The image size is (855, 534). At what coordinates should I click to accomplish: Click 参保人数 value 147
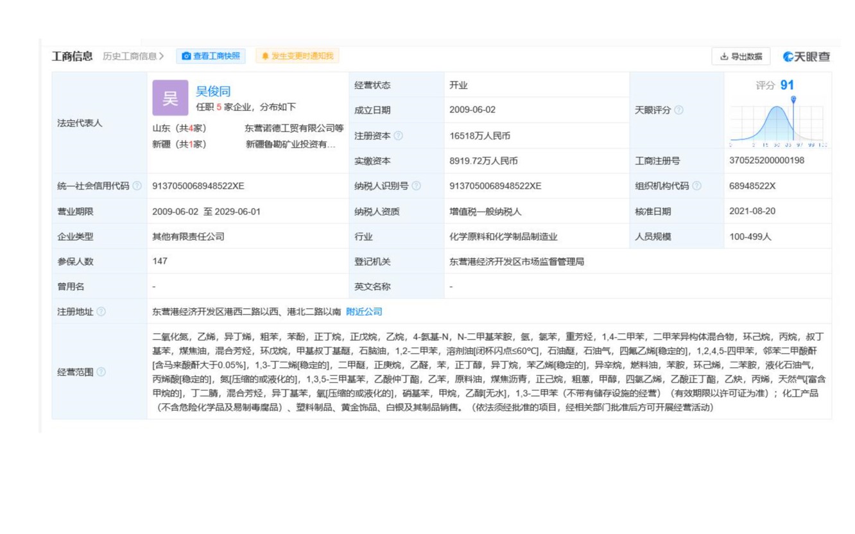pyautogui.click(x=160, y=261)
